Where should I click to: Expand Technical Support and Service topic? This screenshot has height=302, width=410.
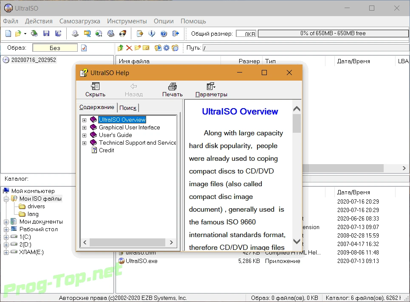(84, 143)
